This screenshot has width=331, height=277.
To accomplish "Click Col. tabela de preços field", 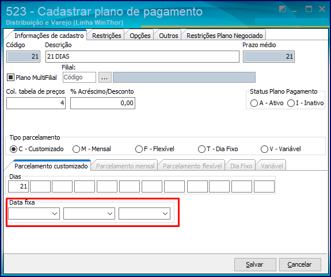I will (36, 103).
